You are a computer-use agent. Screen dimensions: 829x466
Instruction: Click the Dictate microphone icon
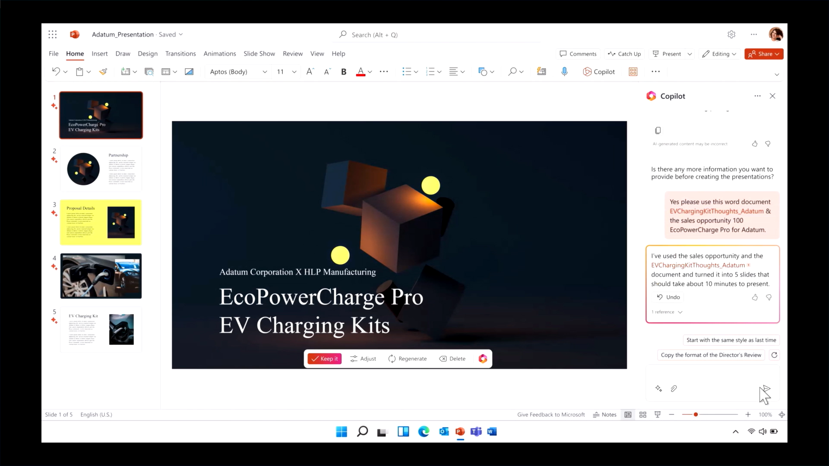tap(564, 72)
